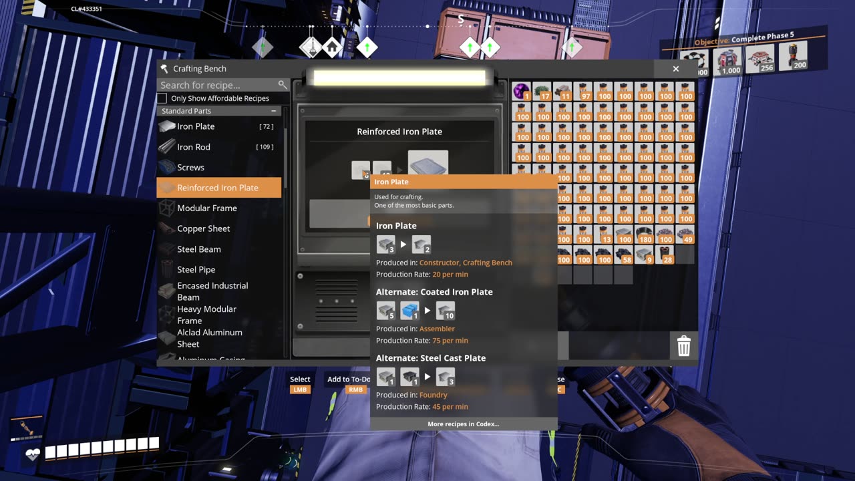Click iron ingot input showing 5

(x=386, y=311)
